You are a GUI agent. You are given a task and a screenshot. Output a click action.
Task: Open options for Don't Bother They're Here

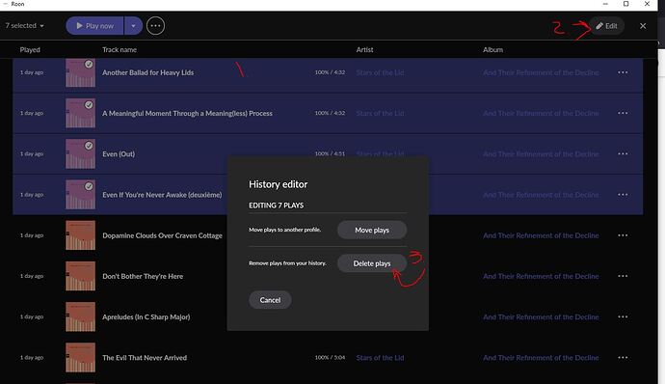623,276
